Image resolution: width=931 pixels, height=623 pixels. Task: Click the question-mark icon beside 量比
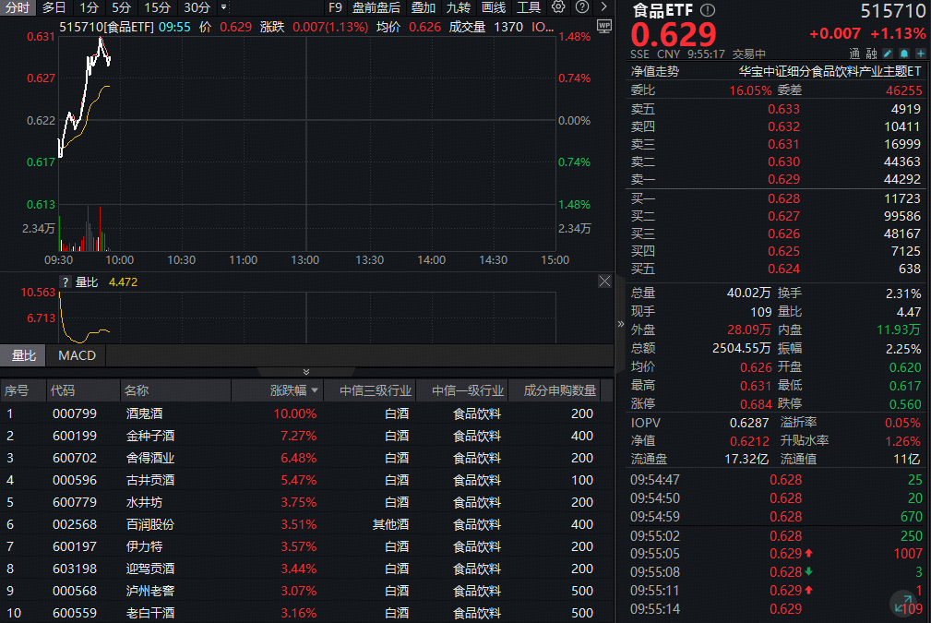tap(65, 282)
